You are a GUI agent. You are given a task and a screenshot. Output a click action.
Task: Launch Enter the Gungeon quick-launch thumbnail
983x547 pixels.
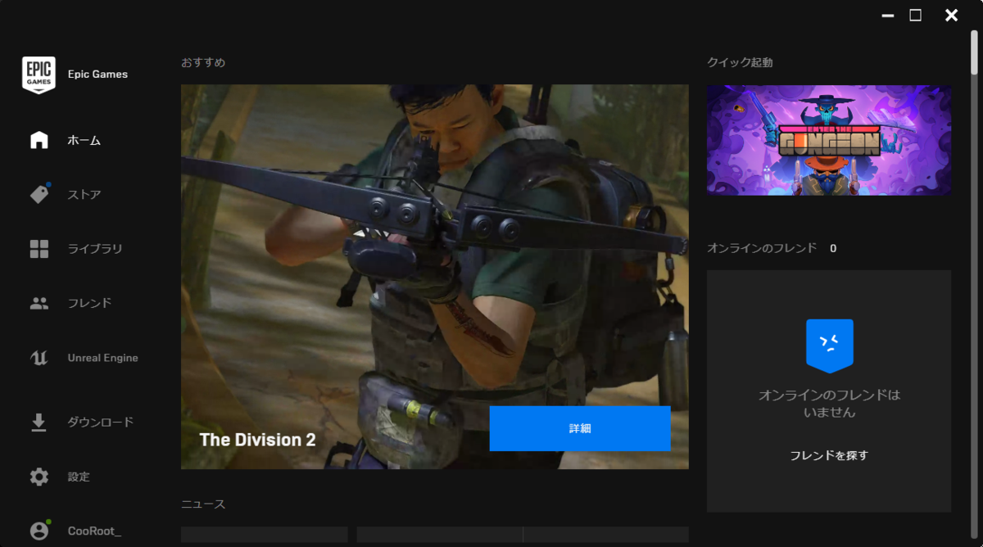(829, 140)
